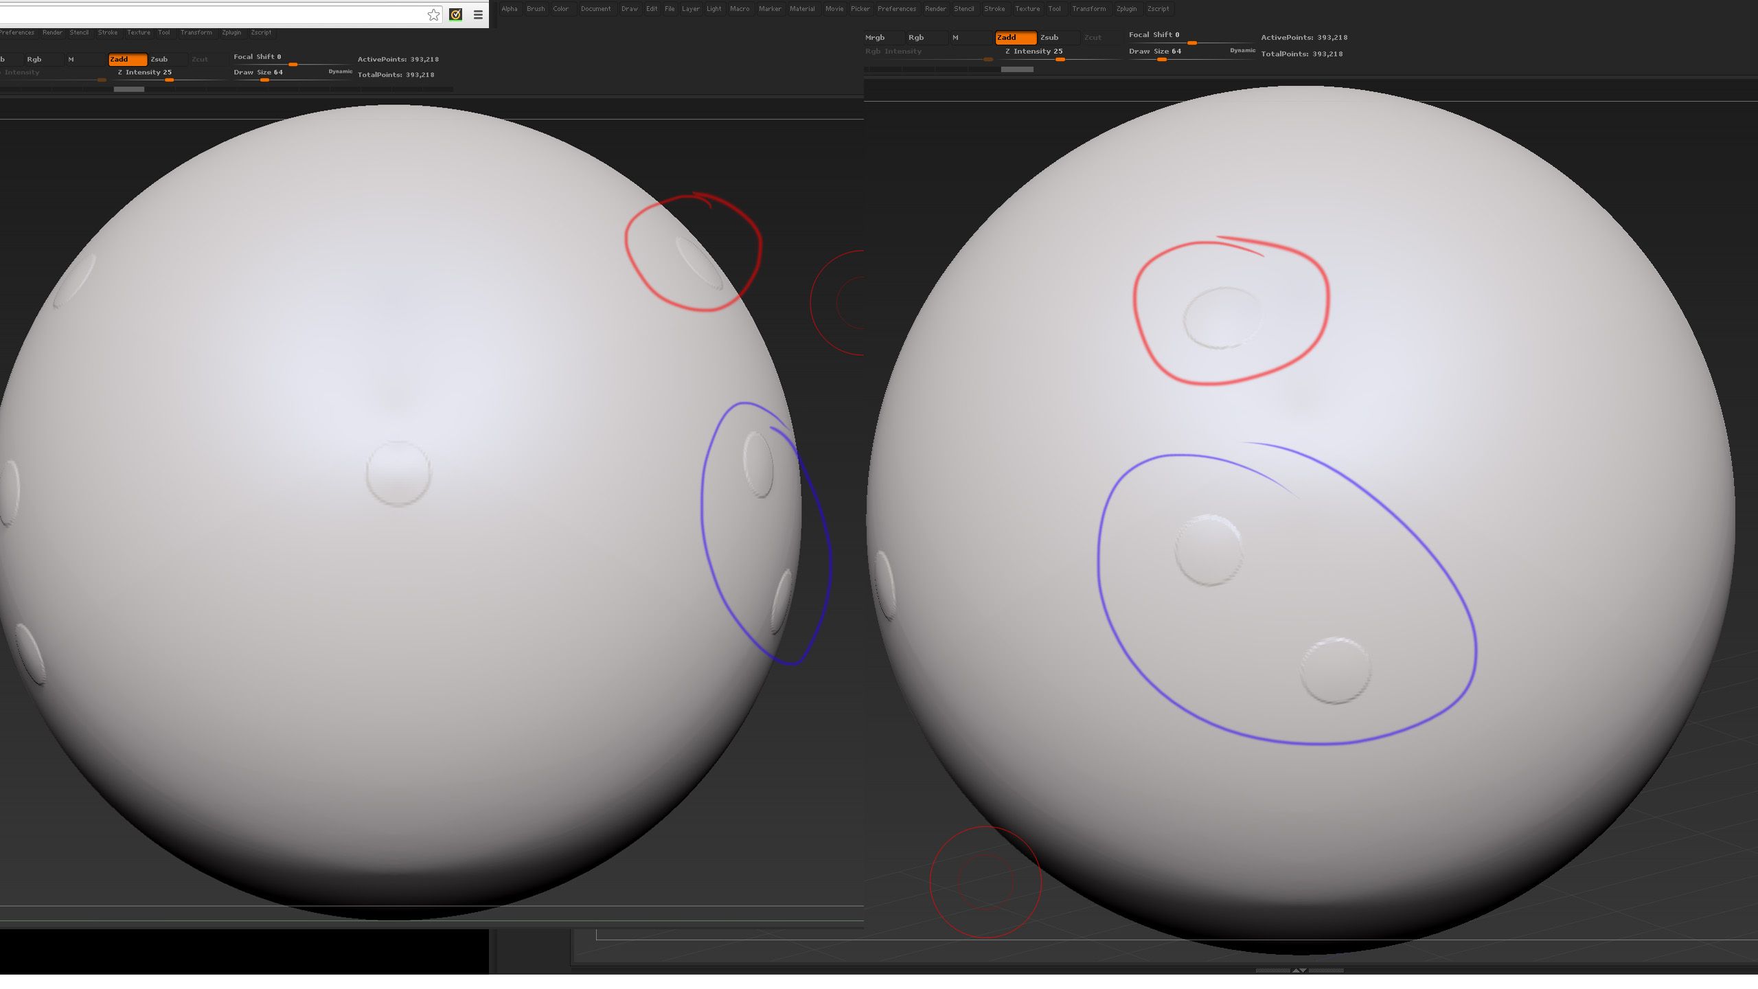The image size is (1758, 989).
Task: Open the Movie menu
Action: (834, 9)
